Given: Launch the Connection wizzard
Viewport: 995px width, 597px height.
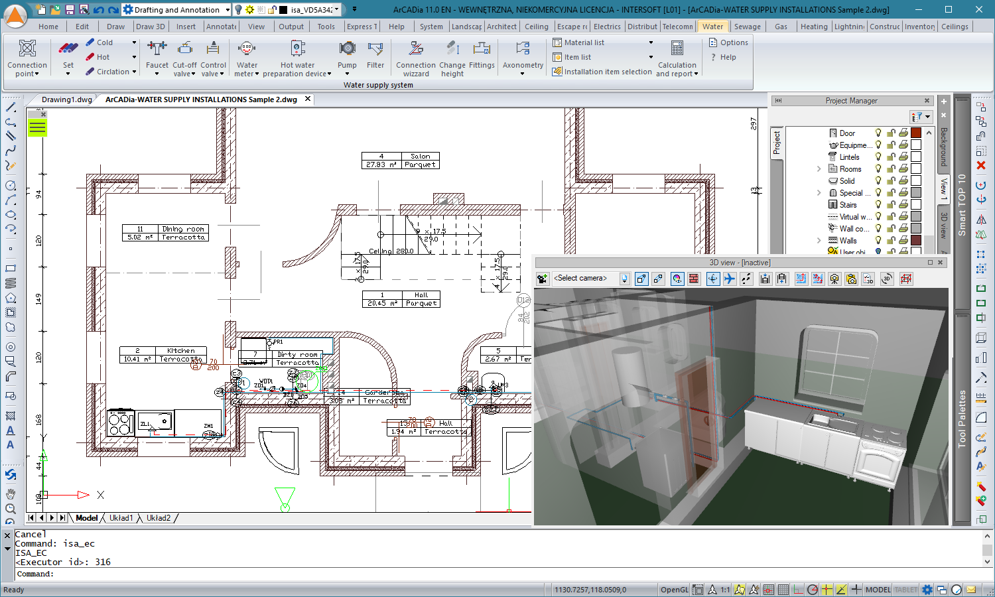Looking at the screenshot, I should click(416, 58).
